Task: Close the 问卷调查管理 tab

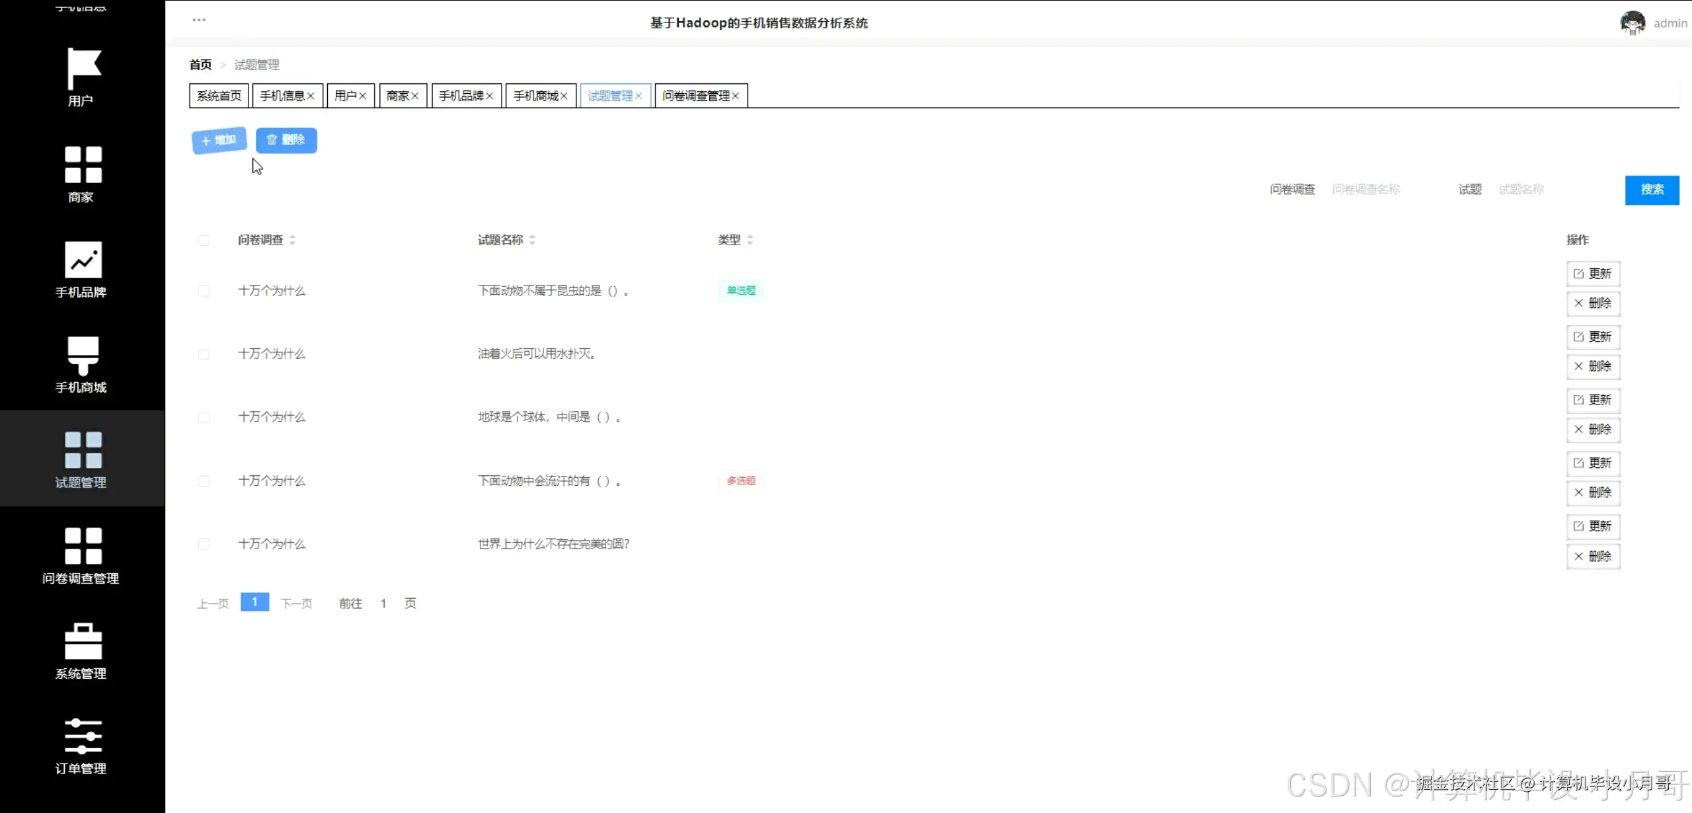Action: (x=735, y=96)
